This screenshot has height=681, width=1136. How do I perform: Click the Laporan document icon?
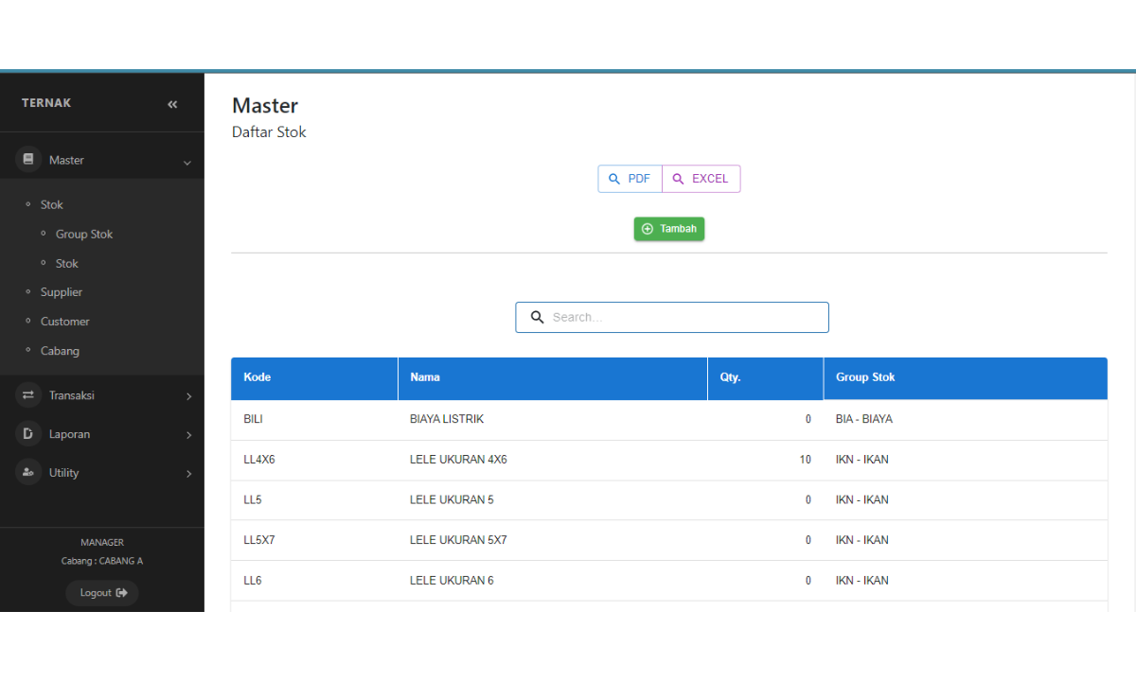click(x=28, y=434)
